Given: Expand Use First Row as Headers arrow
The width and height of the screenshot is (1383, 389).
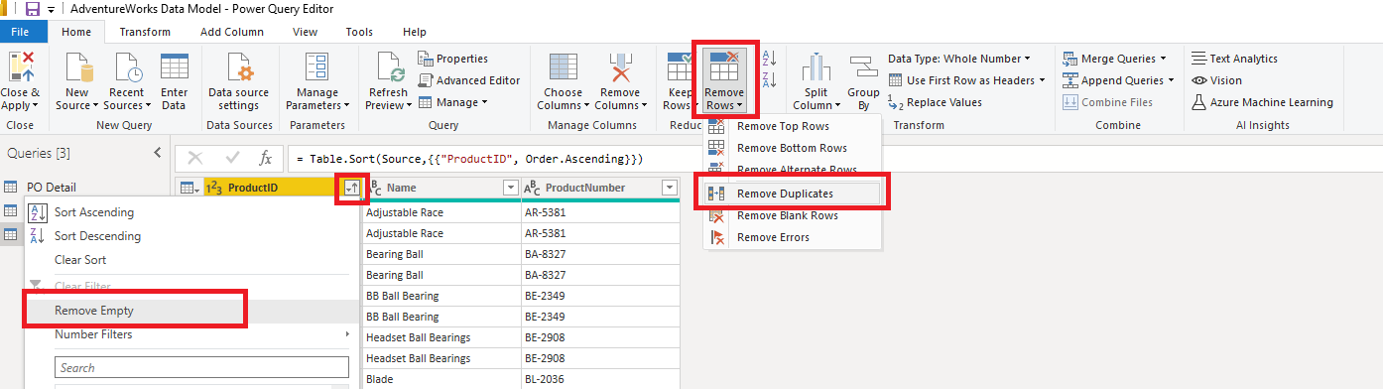Looking at the screenshot, I should 1043,80.
